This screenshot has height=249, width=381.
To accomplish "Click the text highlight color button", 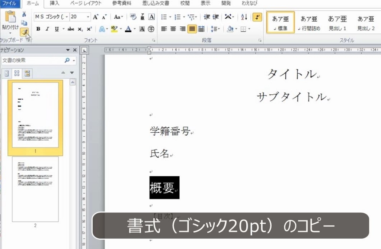I will click(x=114, y=29).
